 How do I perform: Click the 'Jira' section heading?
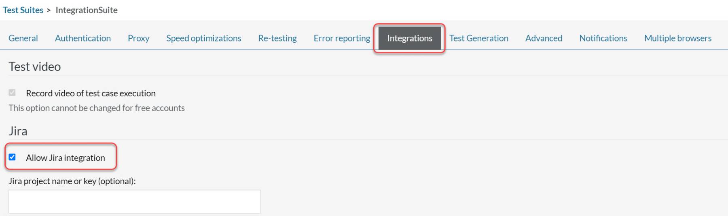click(x=18, y=131)
